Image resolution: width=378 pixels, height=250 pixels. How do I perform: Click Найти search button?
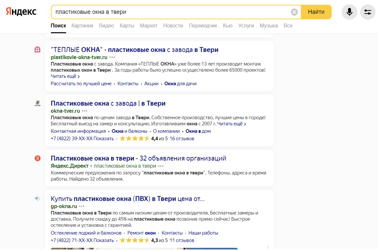pyautogui.click(x=316, y=12)
